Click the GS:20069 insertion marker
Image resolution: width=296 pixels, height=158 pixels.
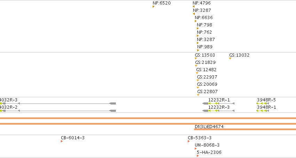[198, 88]
